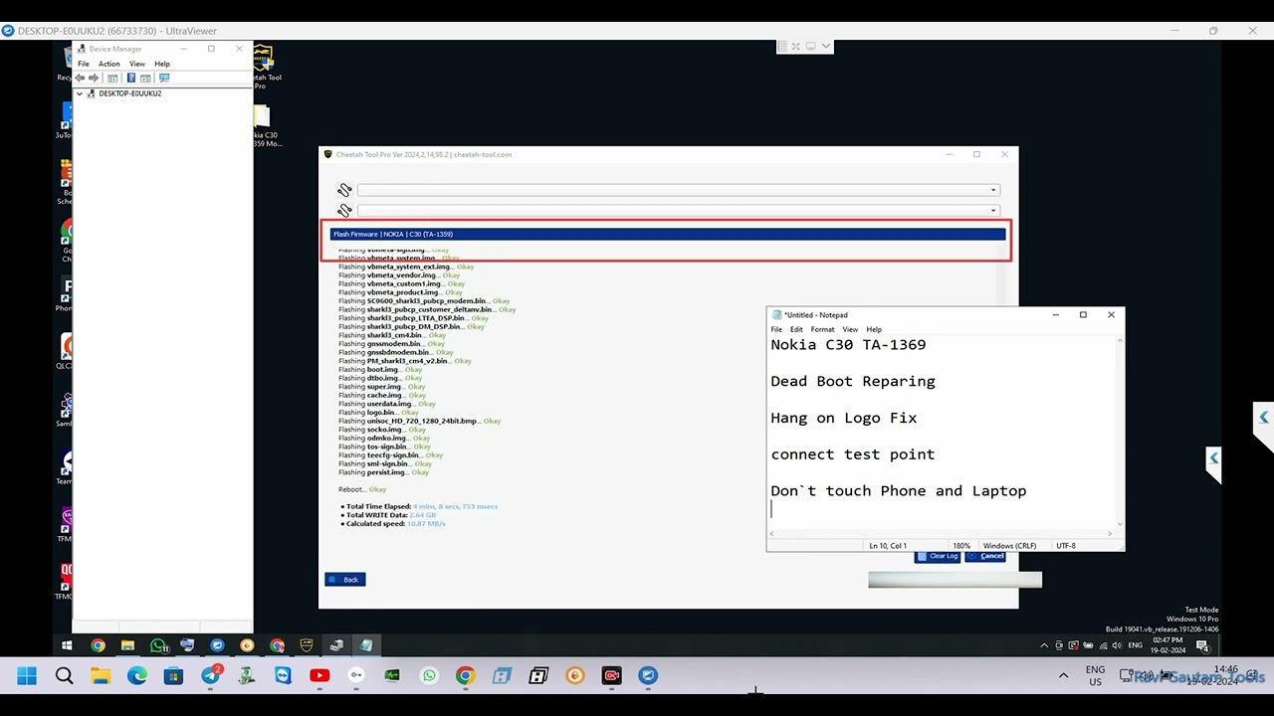The width and height of the screenshot is (1274, 716).
Task: Open the remote desktop notification center icon
Action: click(x=1202, y=645)
